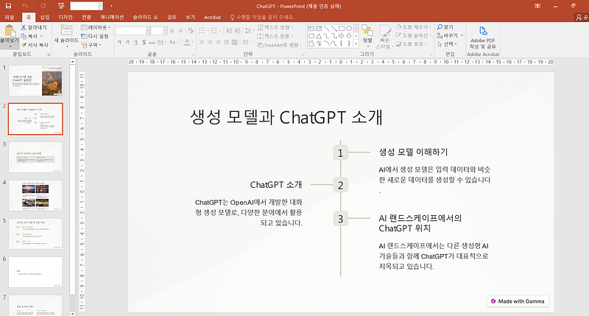589x316 pixels.
Task: Select the text box shape in gallery
Action: tap(311, 28)
